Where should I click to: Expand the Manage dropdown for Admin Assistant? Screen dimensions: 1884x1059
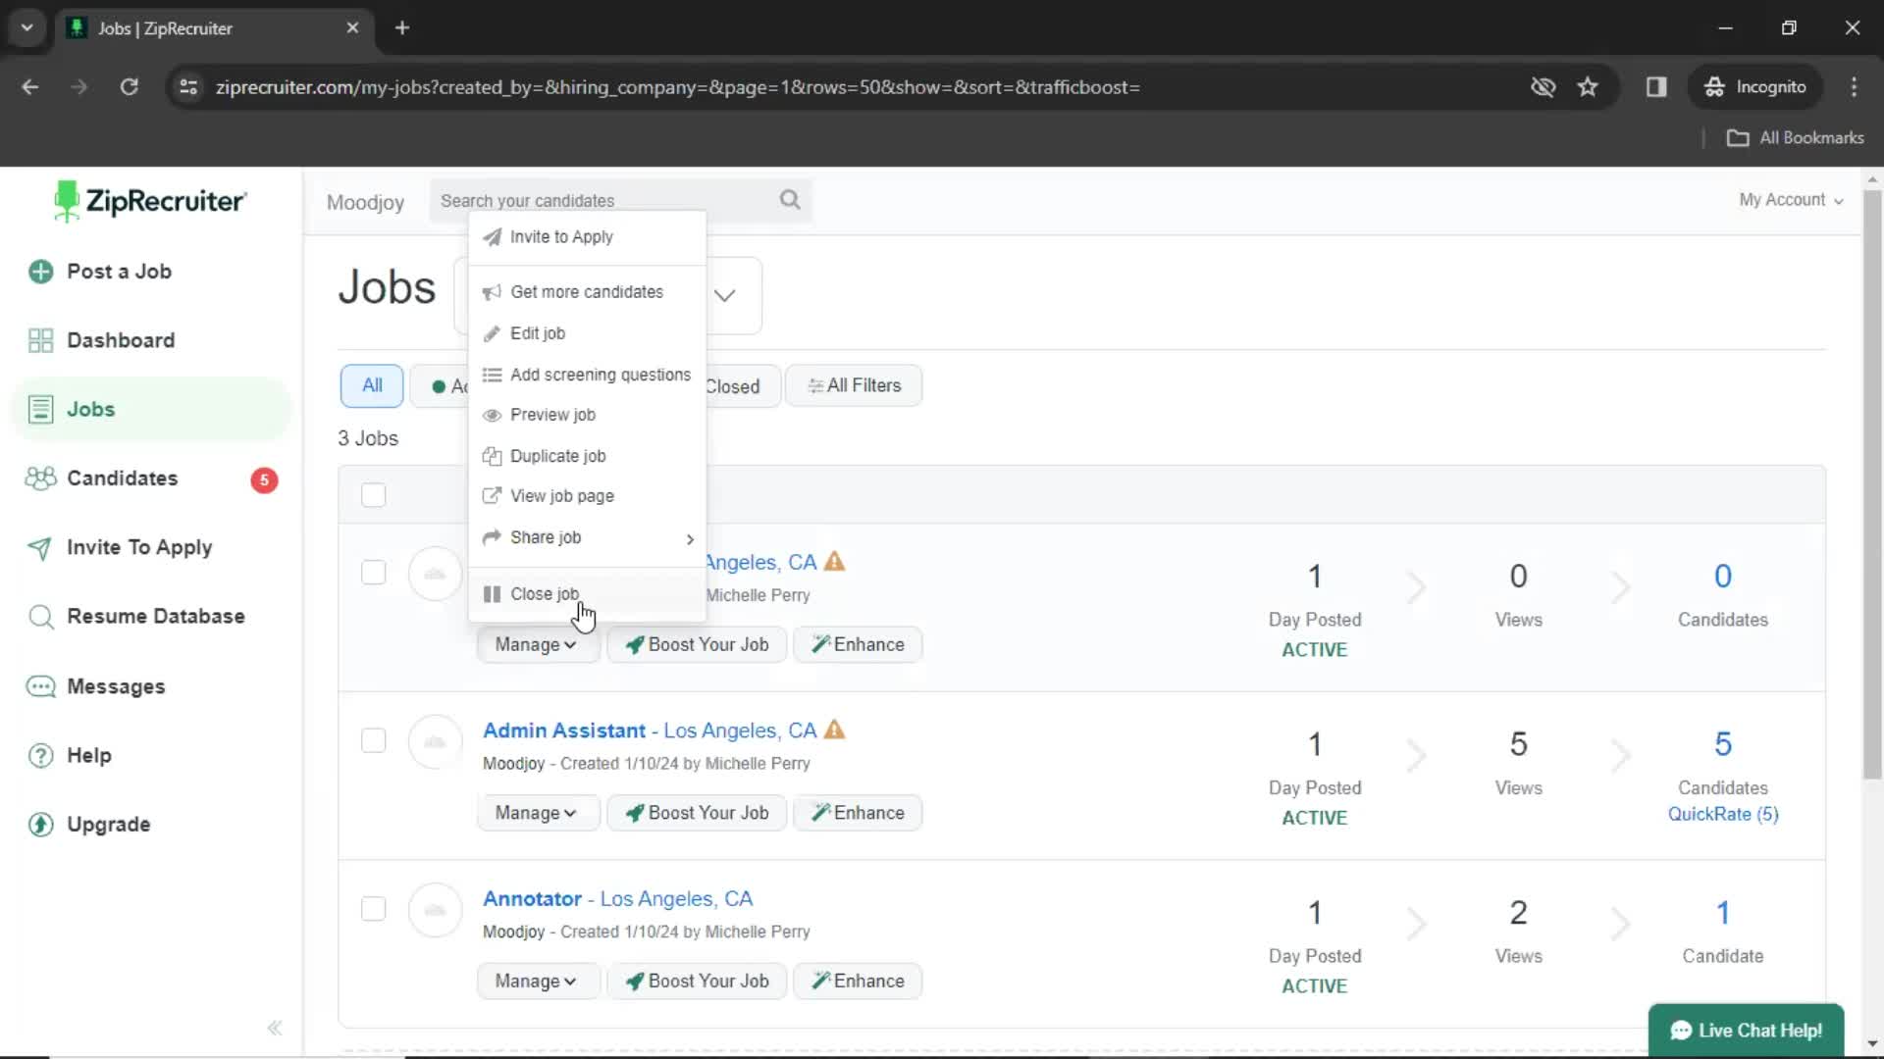click(x=535, y=812)
